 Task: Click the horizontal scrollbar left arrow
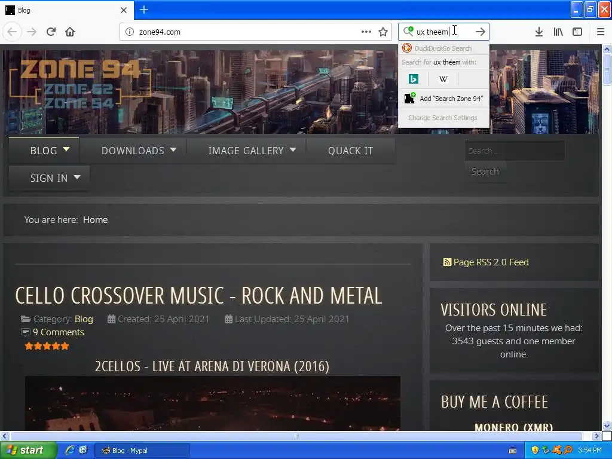(x=4, y=436)
